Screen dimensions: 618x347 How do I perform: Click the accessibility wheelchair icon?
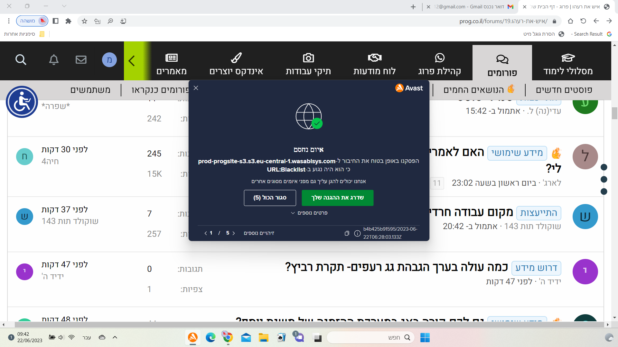tap(22, 102)
